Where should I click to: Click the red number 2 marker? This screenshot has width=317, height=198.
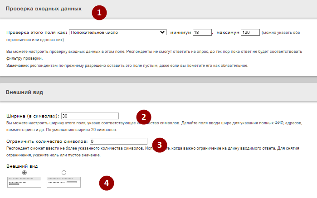(x=144, y=116)
